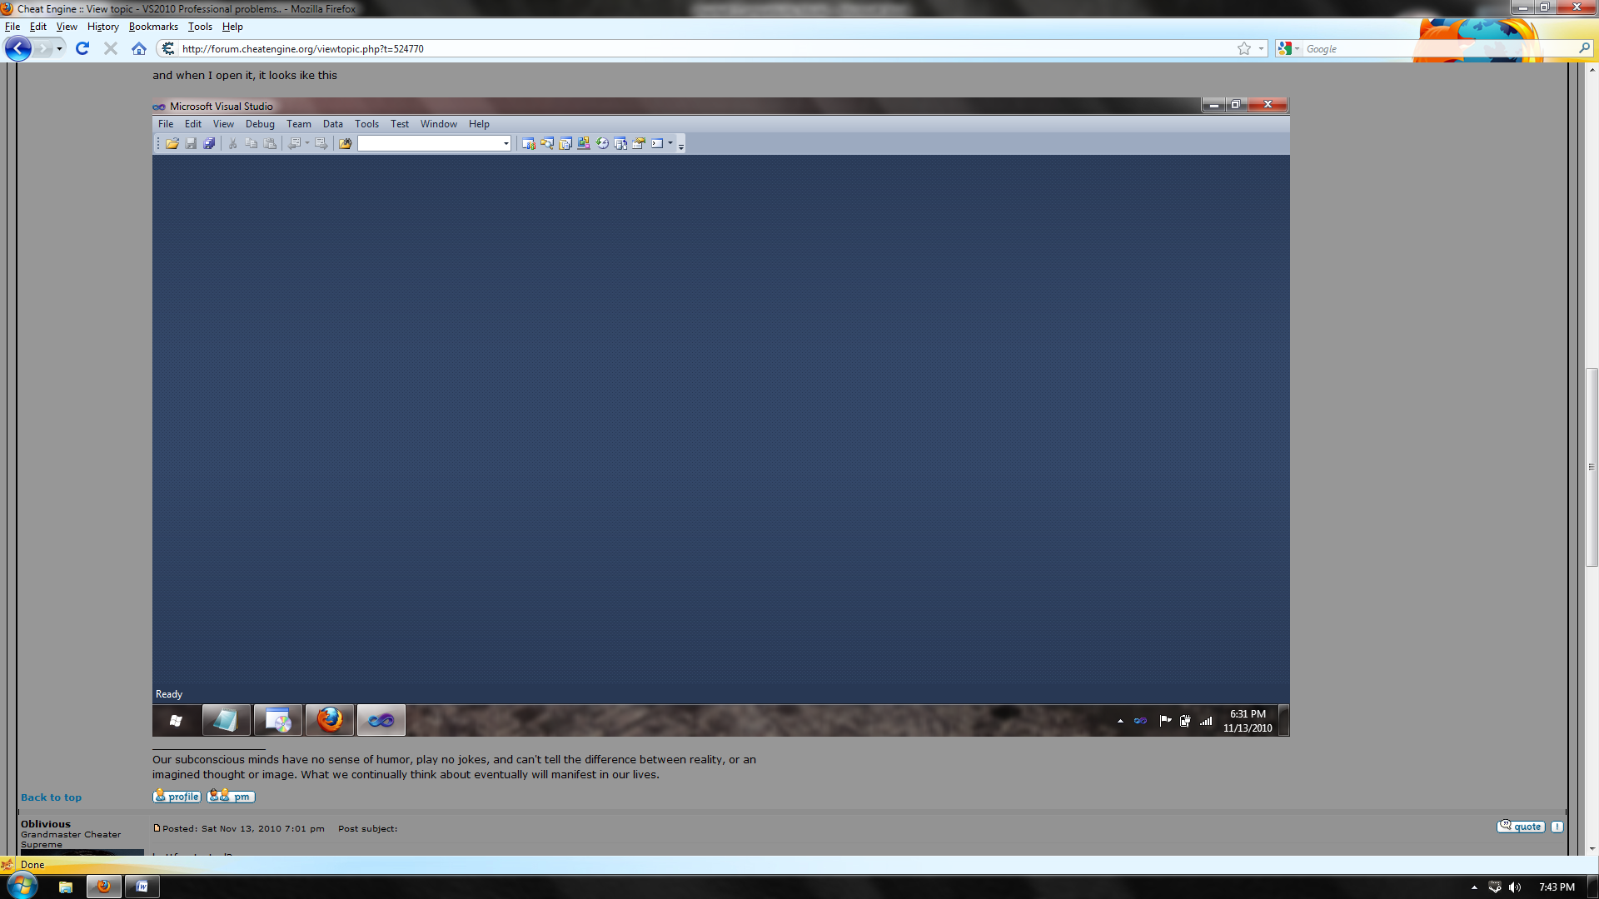Go back with Firefox back arrow
Image resolution: width=1599 pixels, height=899 pixels.
[17, 48]
